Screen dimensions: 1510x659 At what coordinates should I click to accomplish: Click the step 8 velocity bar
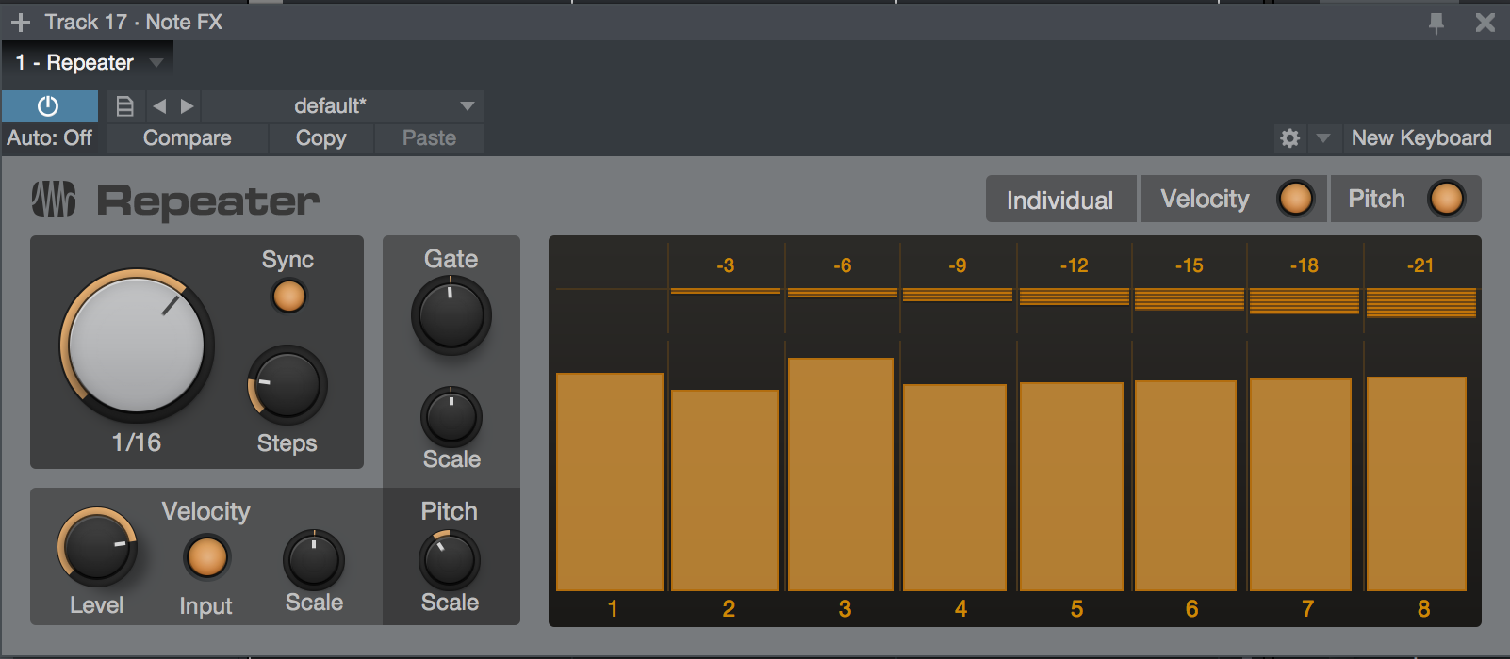click(1417, 484)
